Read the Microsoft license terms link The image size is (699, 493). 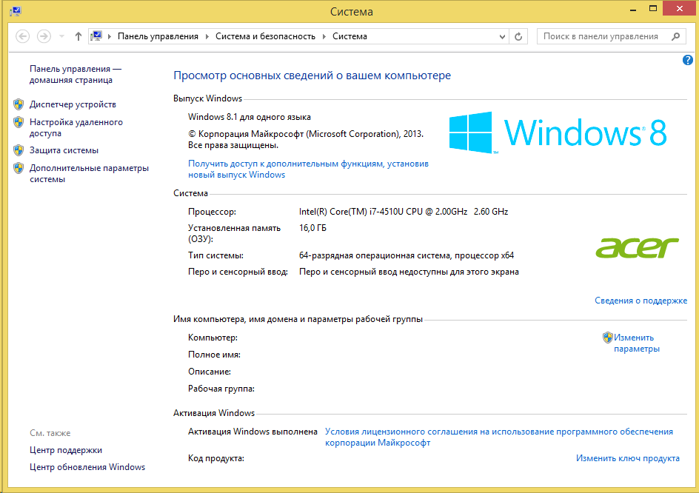(x=499, y=437)
